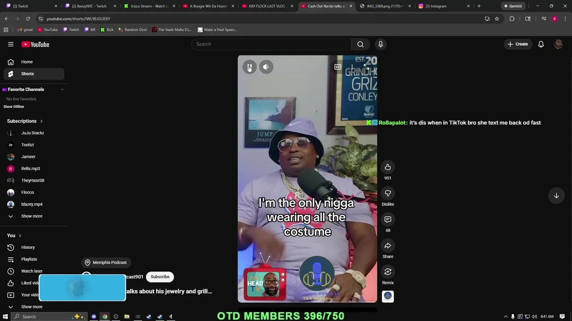The height and width of the screenshot is (321, 572).
Task: Go back in the browser
Action: pos(6,19)
